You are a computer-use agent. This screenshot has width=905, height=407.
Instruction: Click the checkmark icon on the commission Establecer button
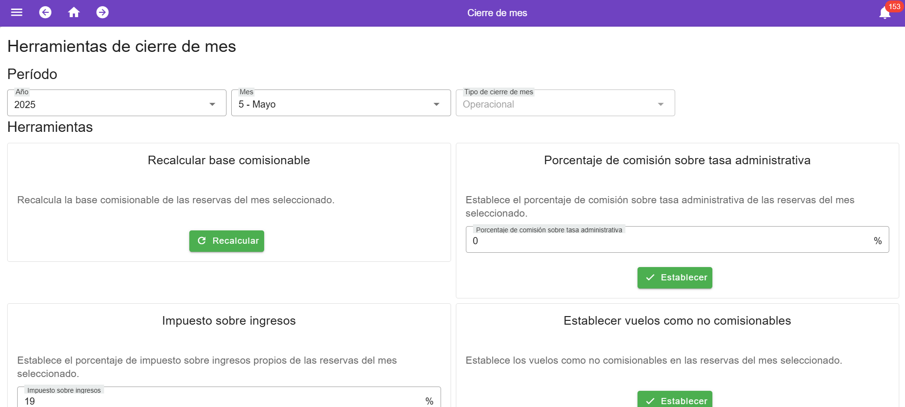(650, 278)
